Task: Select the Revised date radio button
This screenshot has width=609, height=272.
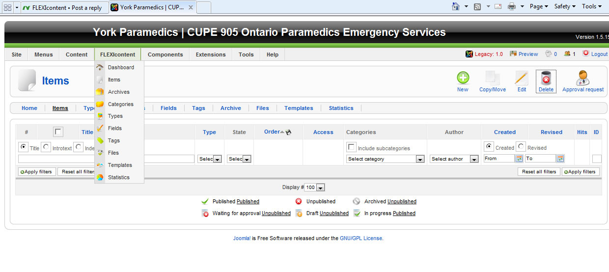Action: click(521, 146)
